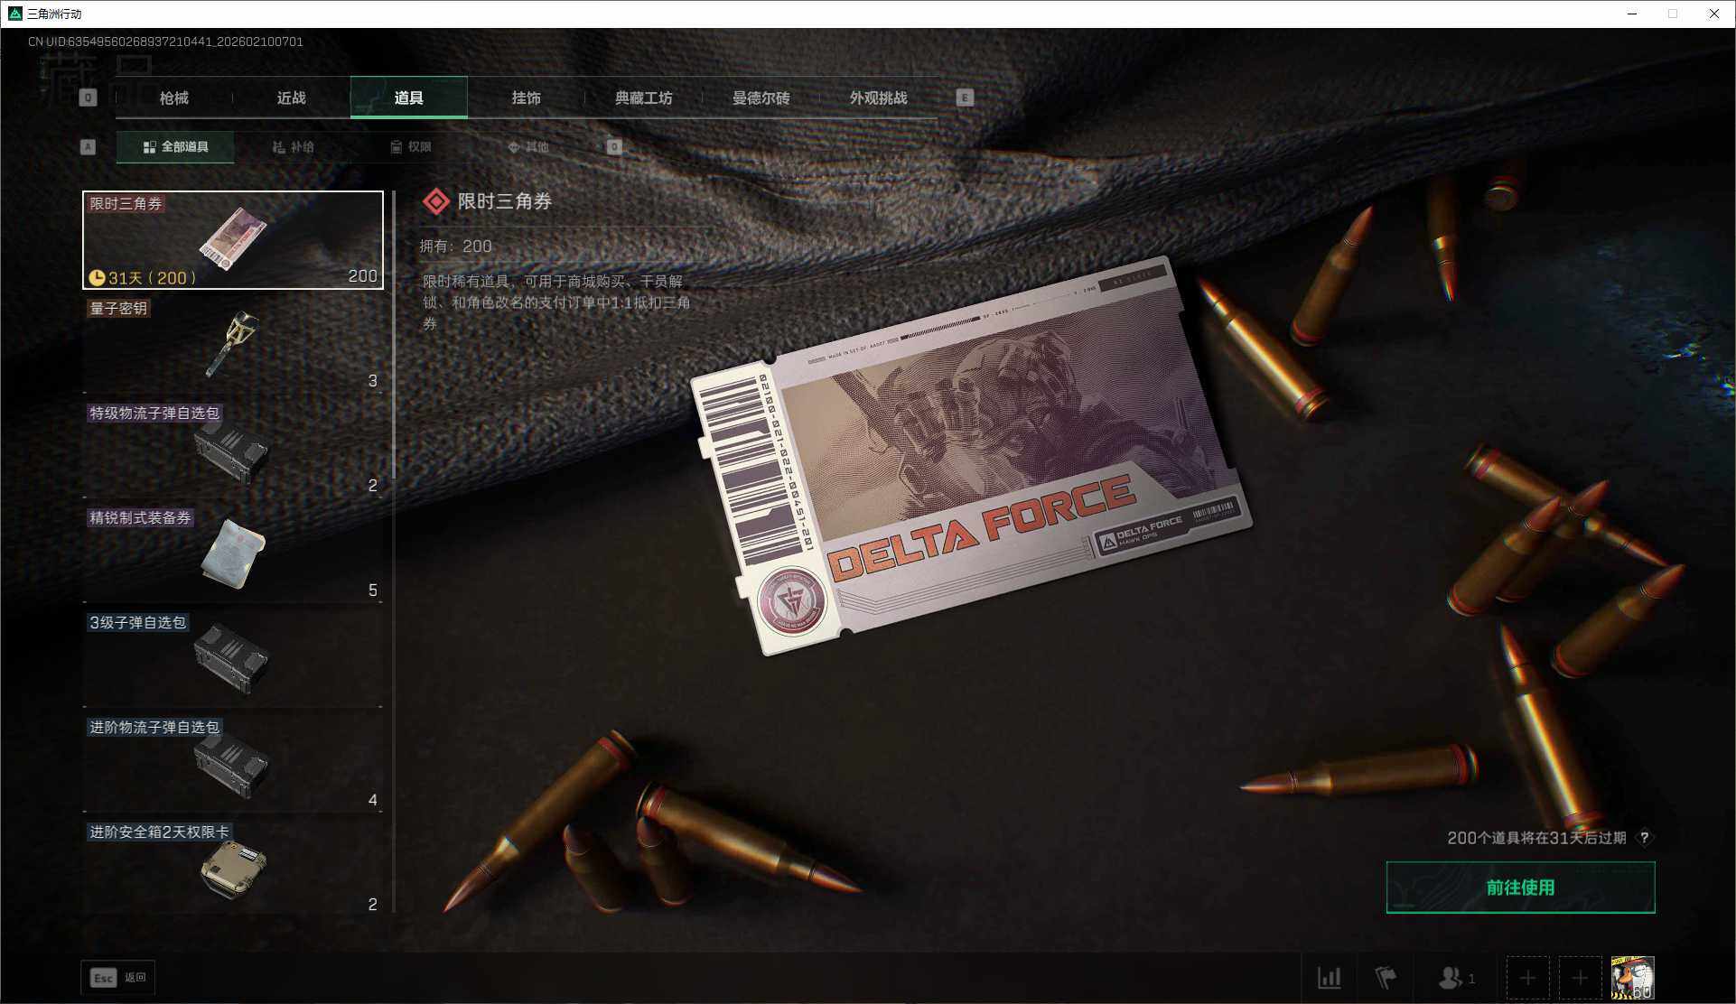Click the second empty squad slot plus
The width and height of the screenshot is (1736, 1004).
coord(1580,978)
